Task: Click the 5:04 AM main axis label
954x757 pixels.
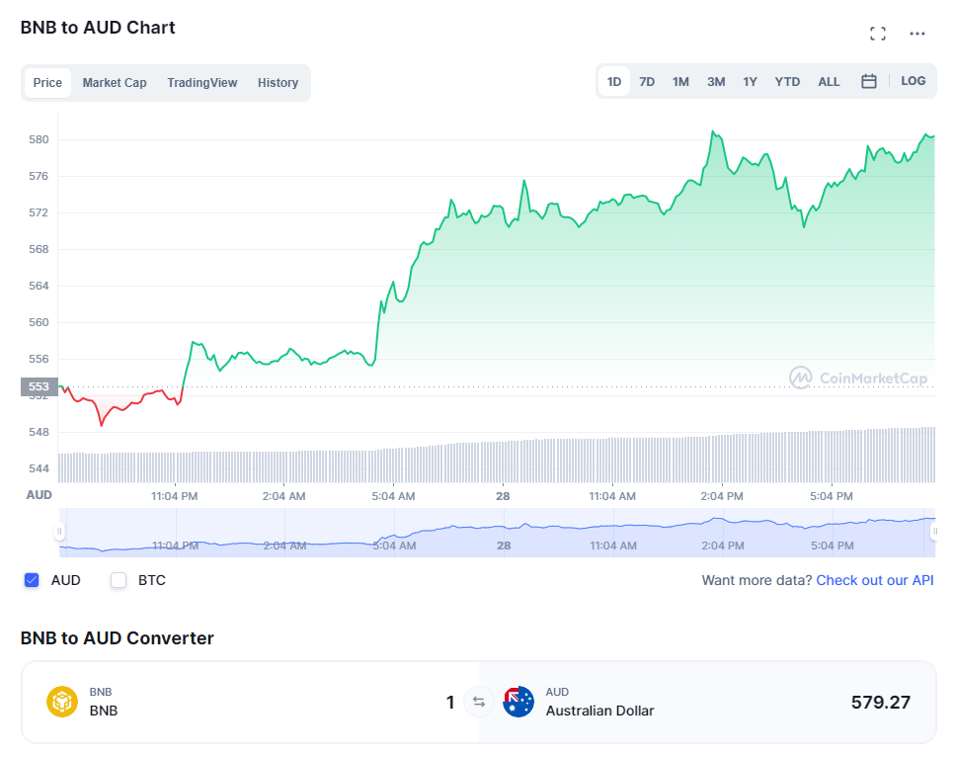Action: tap(394, 496)
